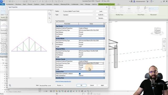Click Top Chords Structural Framing Type value

point(91,30)
